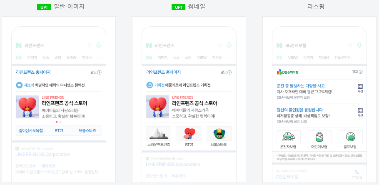Clear the 라인프렌즈 search in the 일반-이미지 mockup
Image resolution: width=379 pixels, height=185 pixels.
point(89,45)
